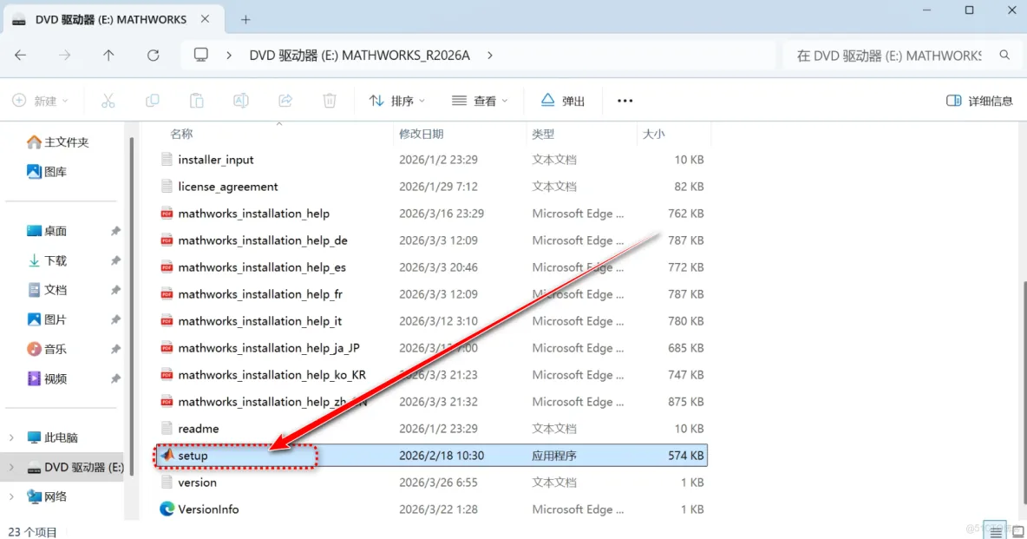Click the Paste clipboard icon
Image resolution: width=1027 pixels, height=539 pixels.
tap(197, 101)
